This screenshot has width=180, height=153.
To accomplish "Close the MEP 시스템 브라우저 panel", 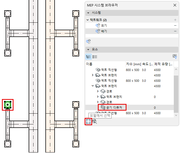I will point(175,5).
